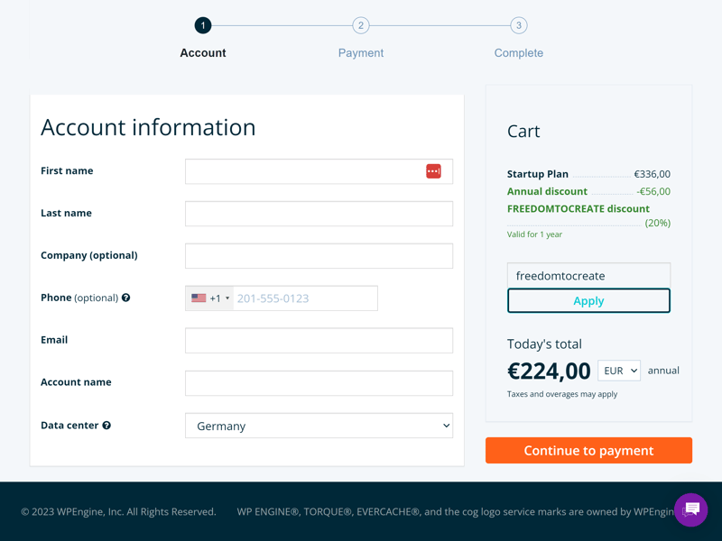Screen dimensions: 722x541
Task: Apply the coupon code
Action: click(588, 301)
